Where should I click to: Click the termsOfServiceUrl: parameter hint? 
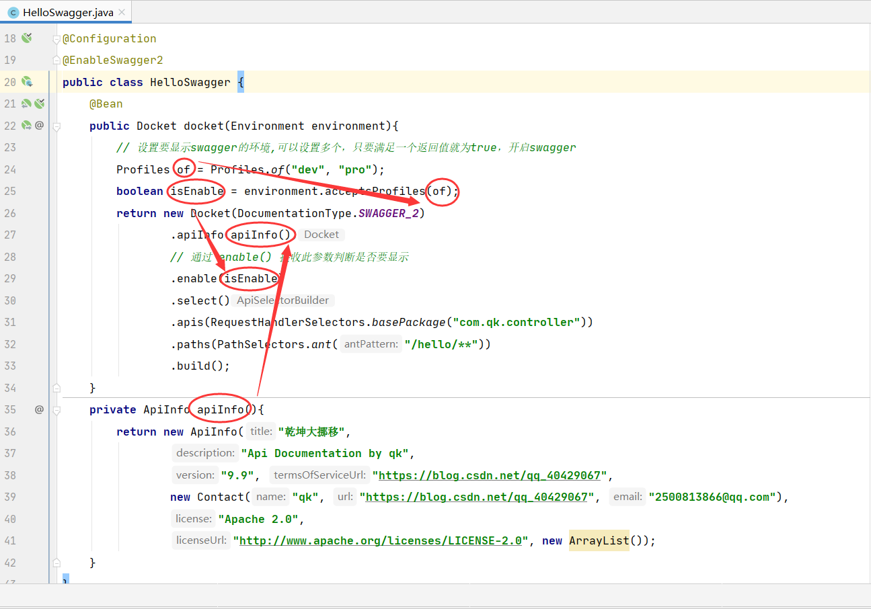pos(320,475)
